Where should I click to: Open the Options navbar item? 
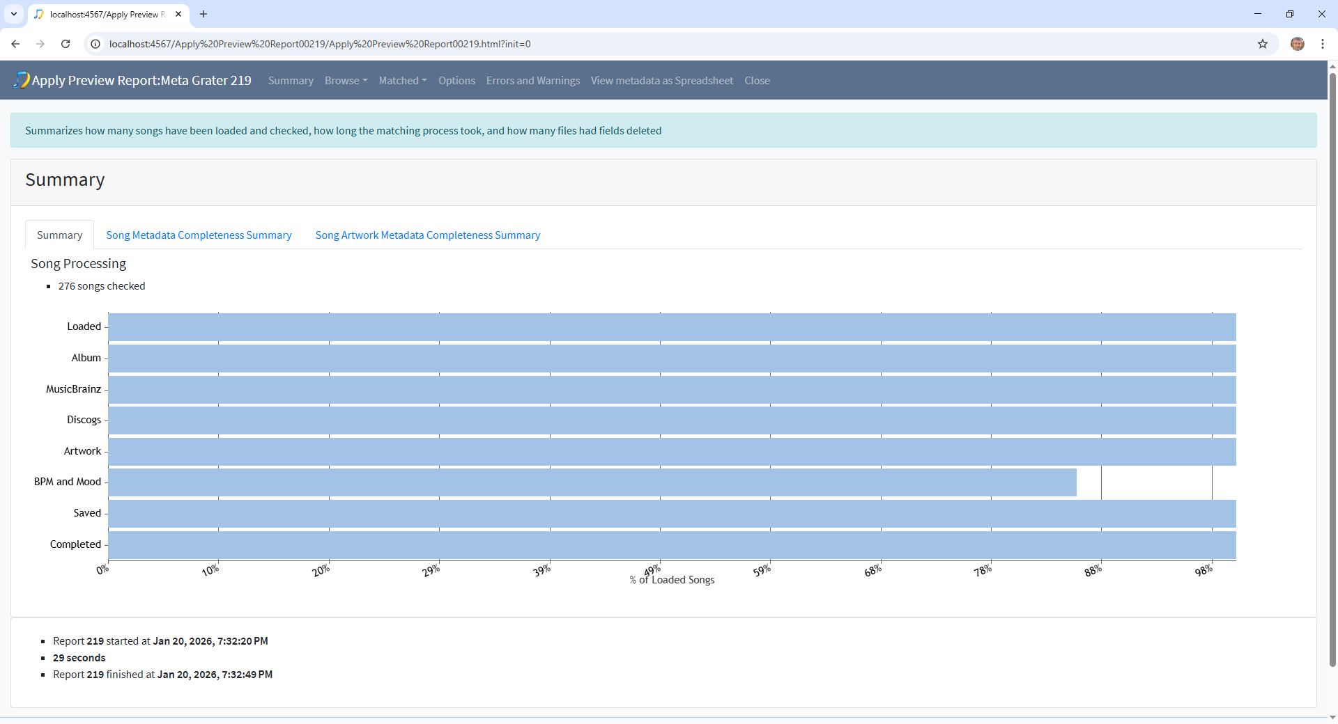pos(456,81)
